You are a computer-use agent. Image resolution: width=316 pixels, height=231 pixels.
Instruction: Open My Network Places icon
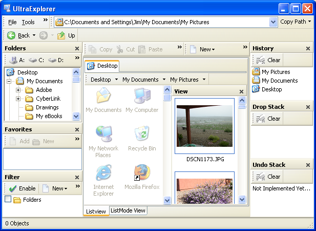(x=103, y=133)
